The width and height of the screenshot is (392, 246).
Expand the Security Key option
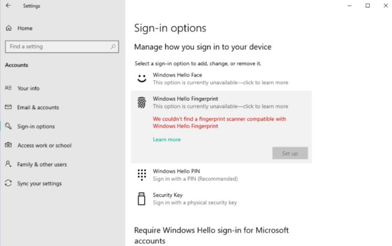(x=221, y=199)
